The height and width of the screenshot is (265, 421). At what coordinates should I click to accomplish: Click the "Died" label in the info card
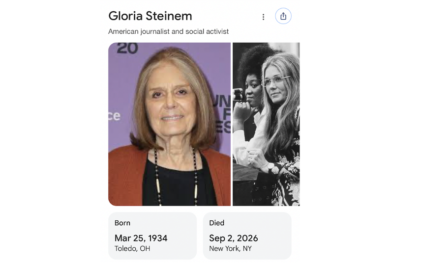(217, 223)
